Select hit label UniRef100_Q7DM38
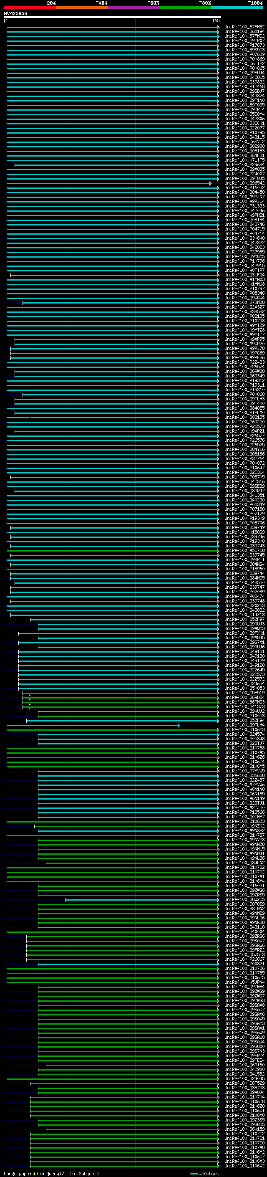The width and height of the screenshot is (267, 1177). coord(244,302)
